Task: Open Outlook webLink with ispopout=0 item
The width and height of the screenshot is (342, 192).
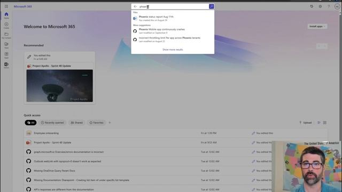Action: [67, 161]
